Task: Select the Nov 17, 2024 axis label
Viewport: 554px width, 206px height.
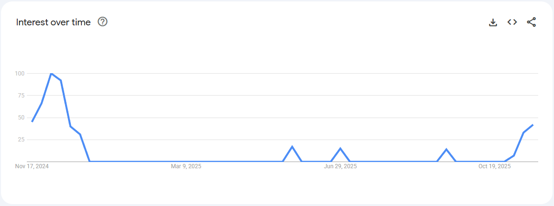Action: point(32,166)
